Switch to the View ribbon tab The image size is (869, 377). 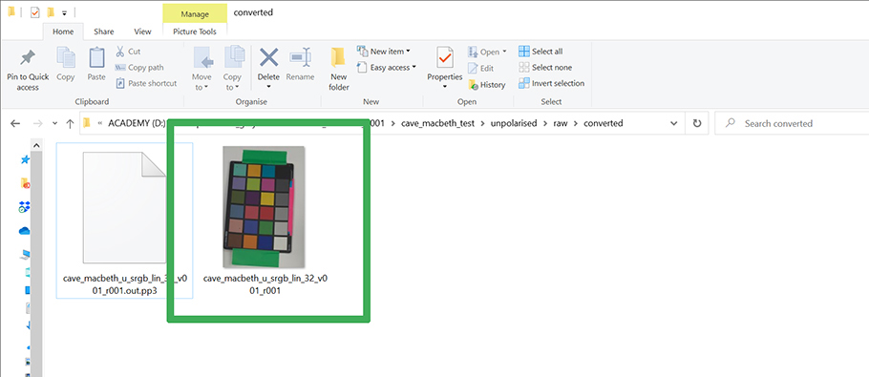[x=142, y=31]
